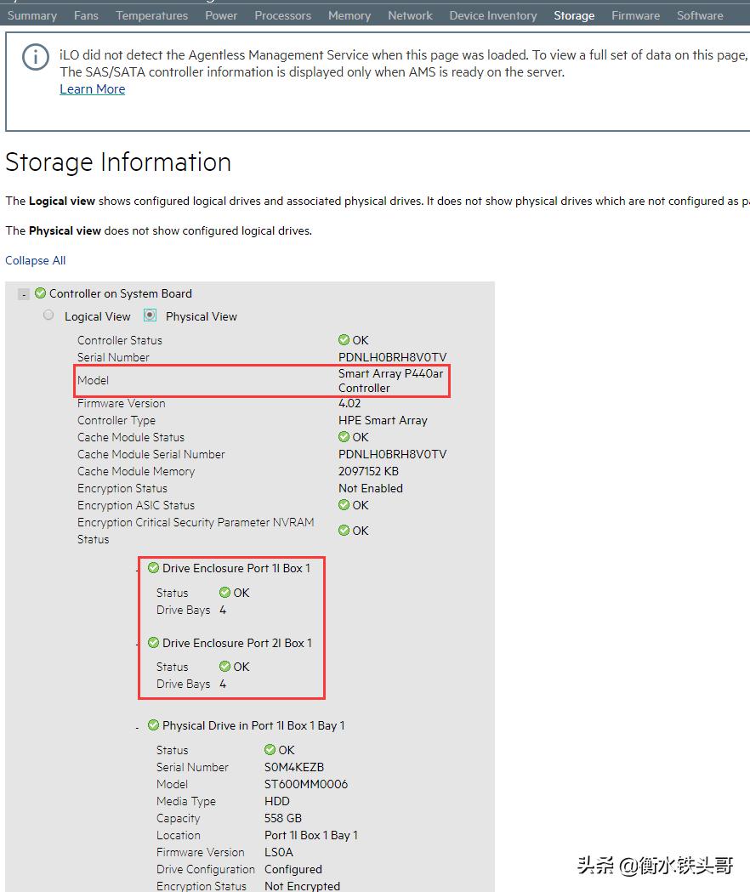The width and height of the screenshot is (750, 892).
Task: Click the Storage Information heading
Action: tap(118, 162)
